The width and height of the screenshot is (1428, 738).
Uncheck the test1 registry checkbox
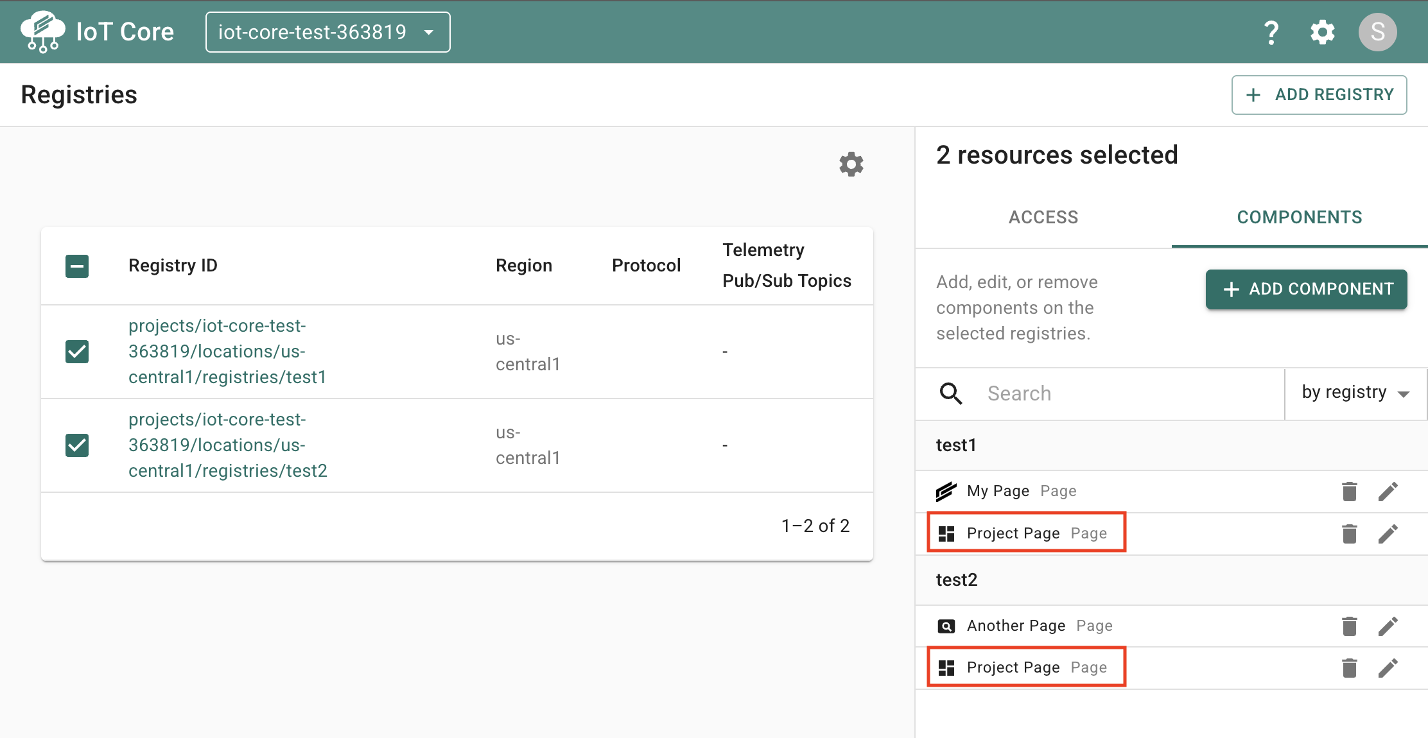pyautogui.click(x=77, y=352)
